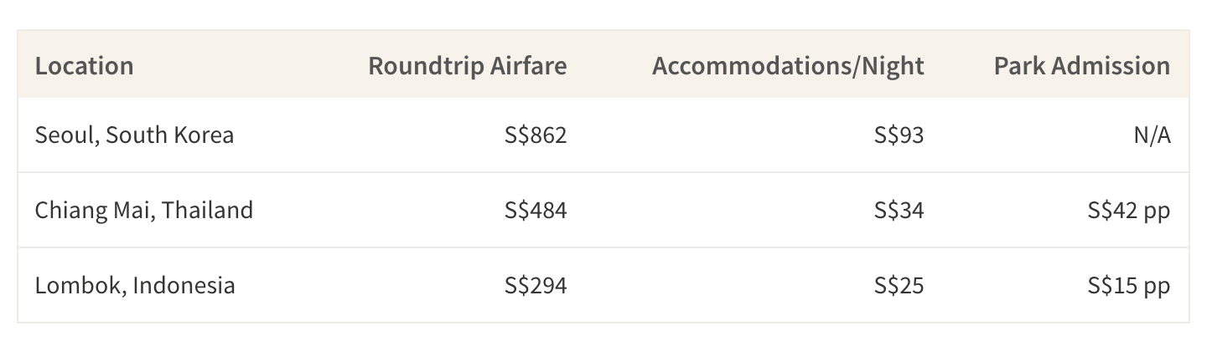The width and height of the screenshot is (1212, 341).
Task: Click the word Indonesia in third row
Action: point(184,285)
